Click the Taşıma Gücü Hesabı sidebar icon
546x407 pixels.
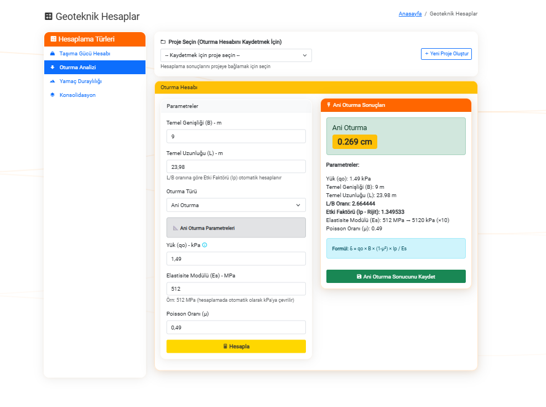53,54
